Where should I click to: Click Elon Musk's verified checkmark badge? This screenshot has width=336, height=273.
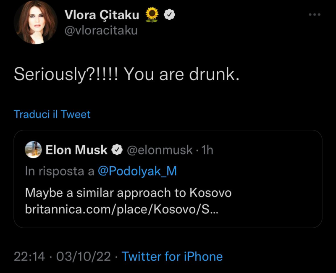(117, 150)
